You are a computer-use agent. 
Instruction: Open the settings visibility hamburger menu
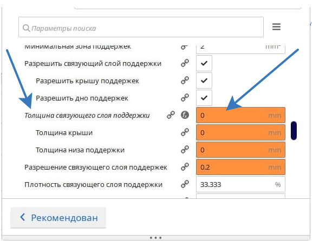(277, 26)
